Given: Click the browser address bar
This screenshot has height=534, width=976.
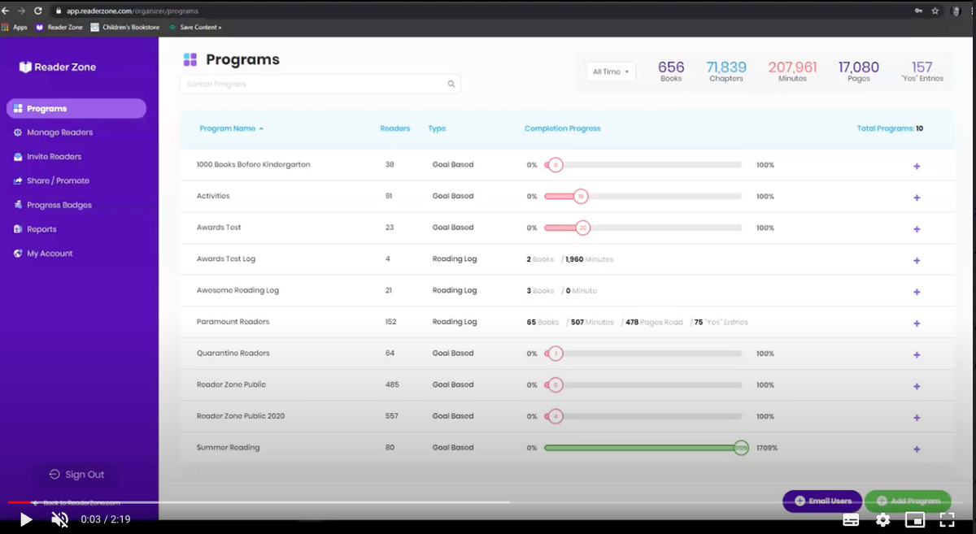Looking at the screenshot, I should click(480, 11).
